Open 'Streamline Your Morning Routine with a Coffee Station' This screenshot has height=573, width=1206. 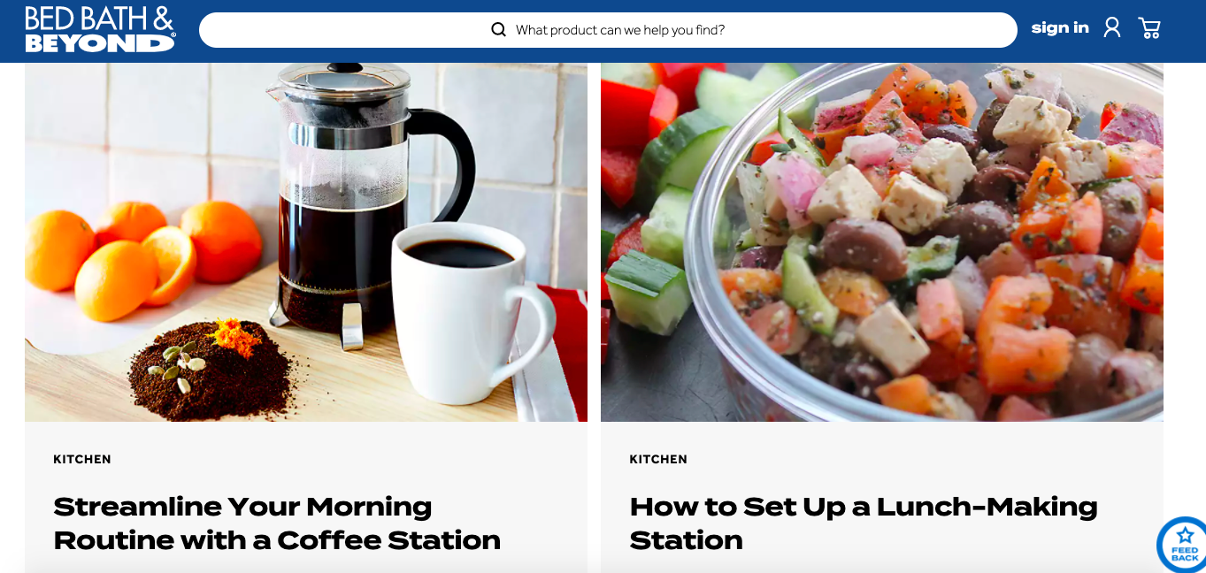pyautogui.click(x=277, y=523)
